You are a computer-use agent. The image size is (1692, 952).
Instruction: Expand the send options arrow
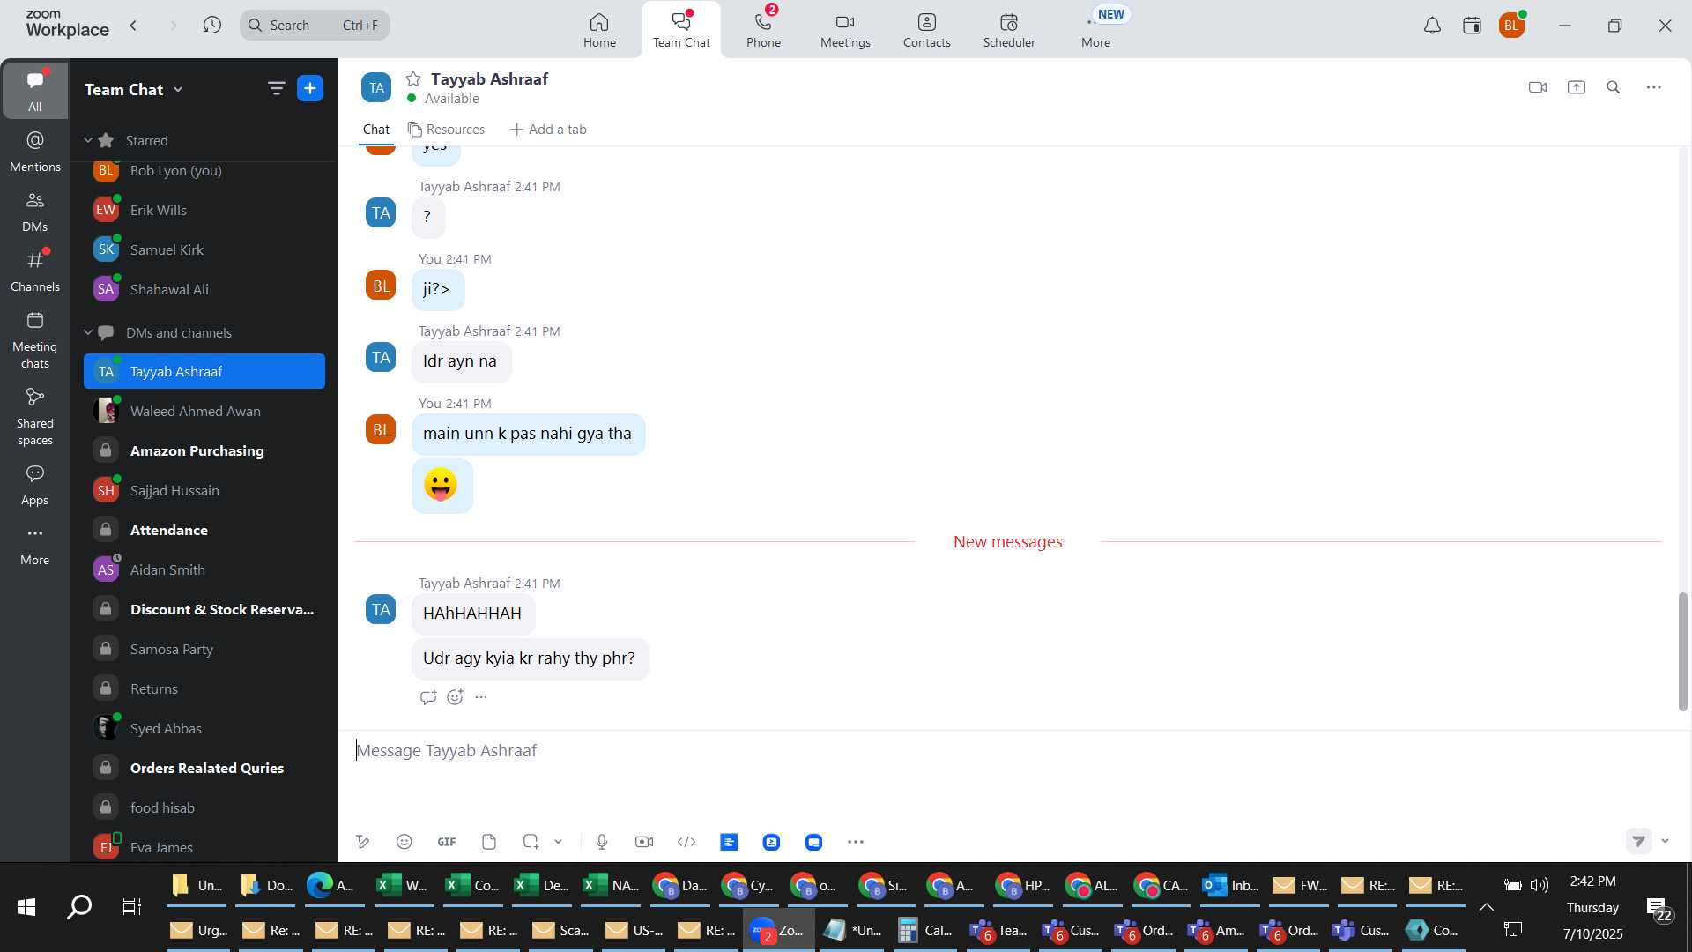click(1665, 841)
